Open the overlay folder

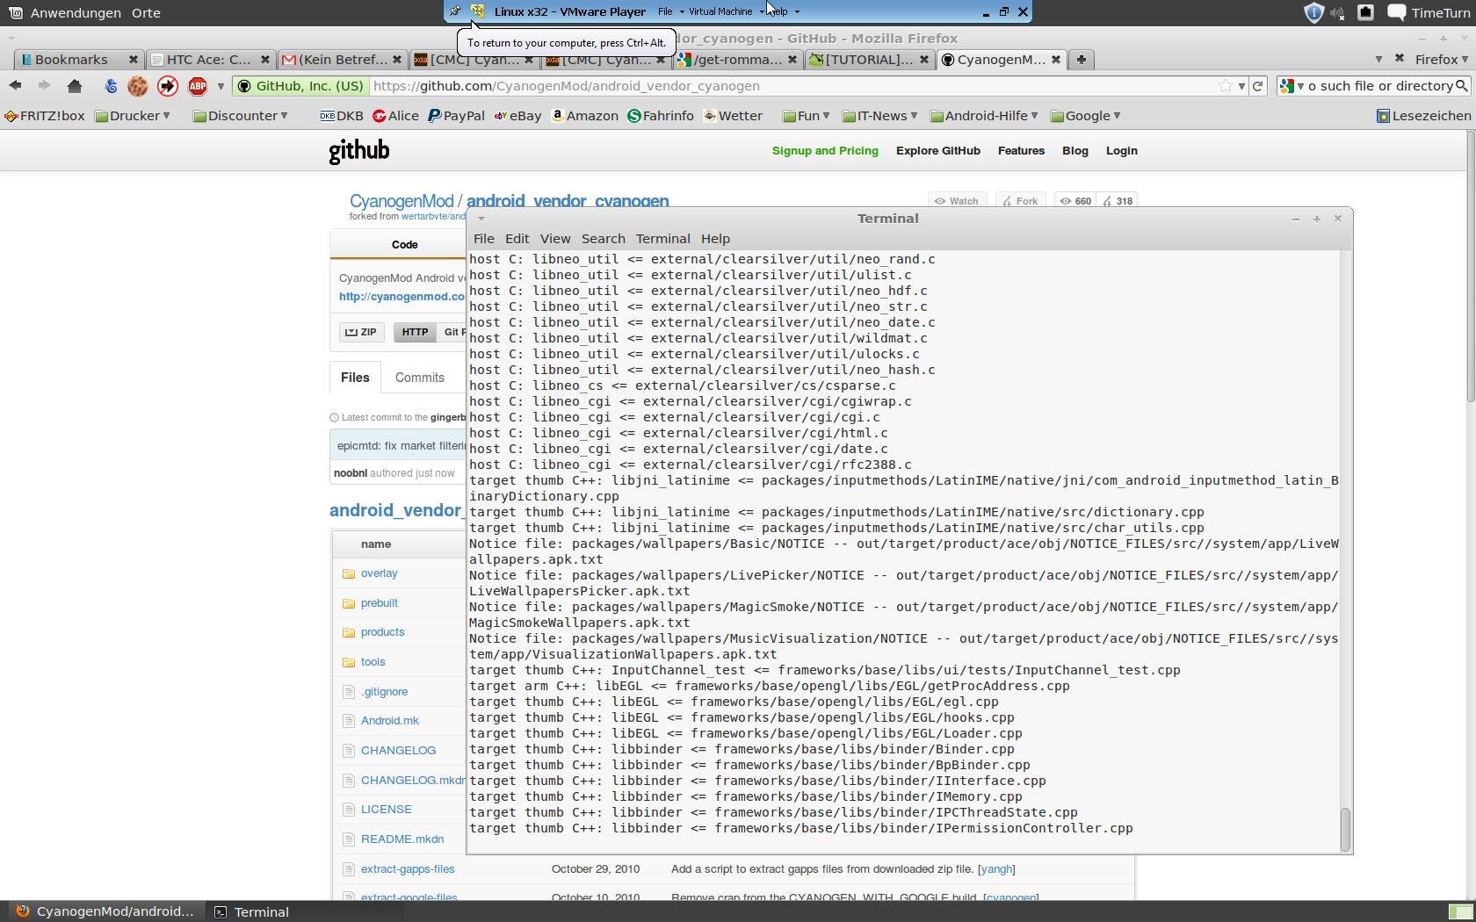(379, 573)
